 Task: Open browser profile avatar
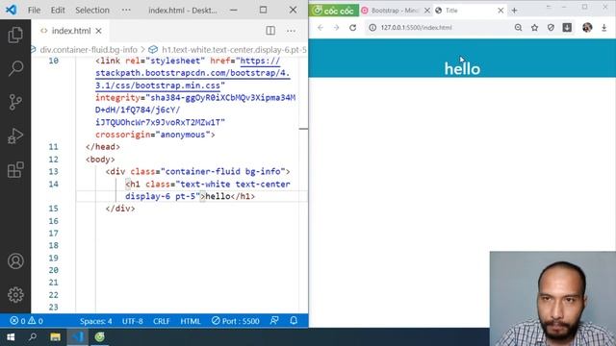point(587,28)
